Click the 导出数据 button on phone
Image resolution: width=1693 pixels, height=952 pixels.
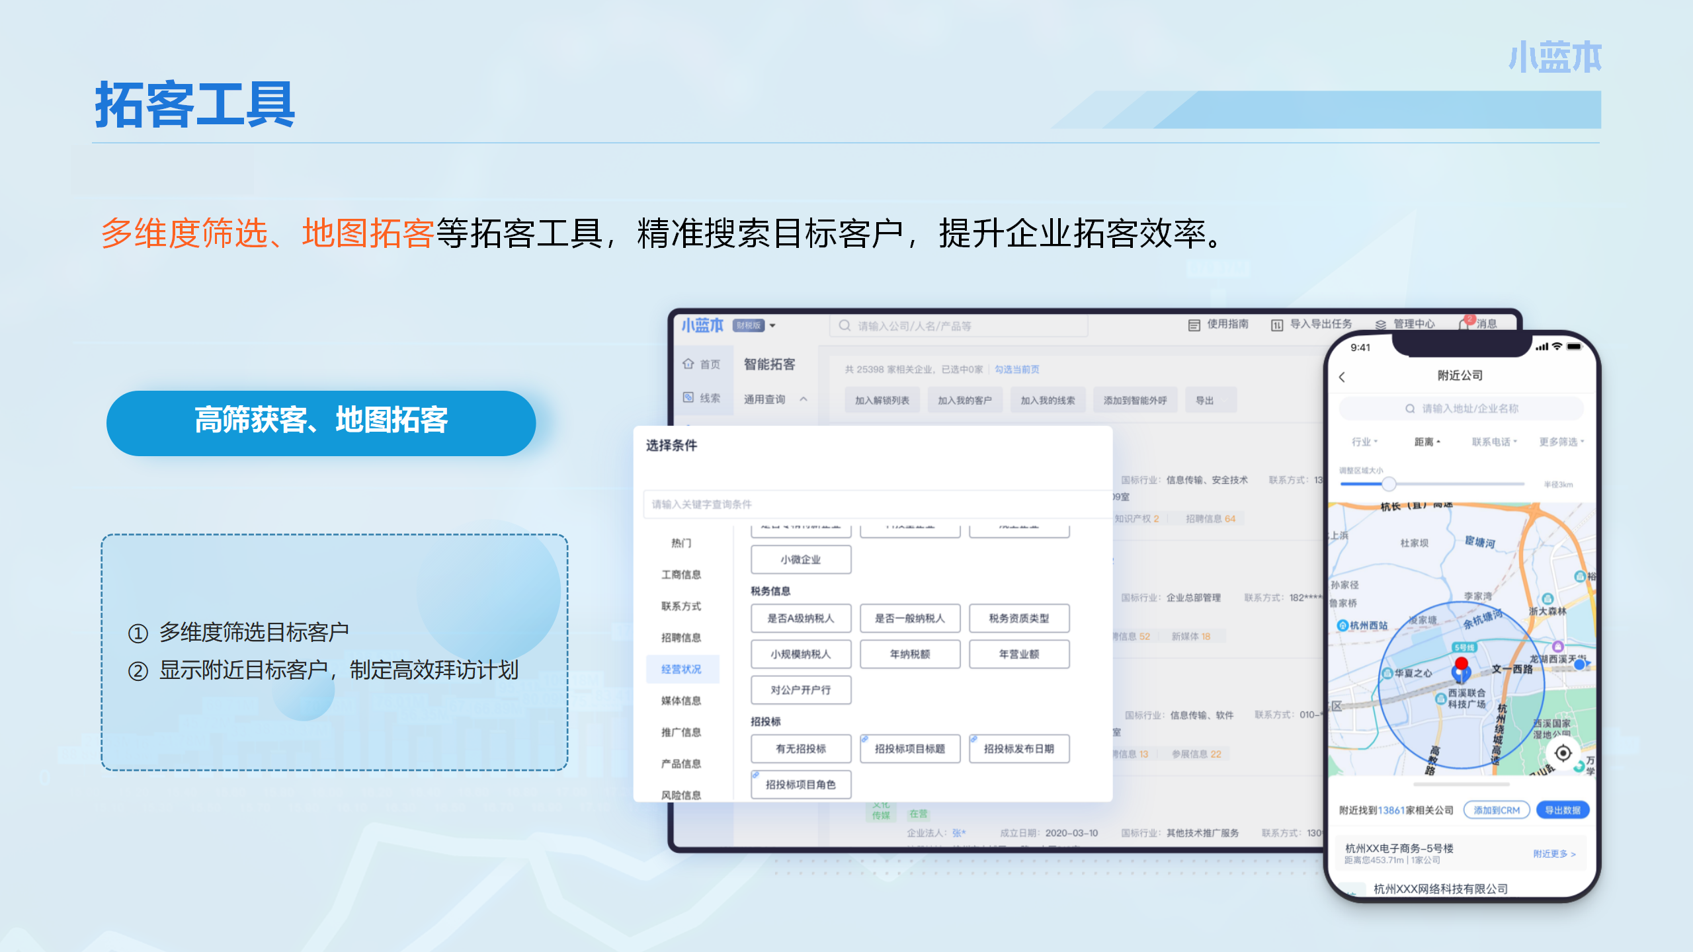click(x=1562, y=810)
